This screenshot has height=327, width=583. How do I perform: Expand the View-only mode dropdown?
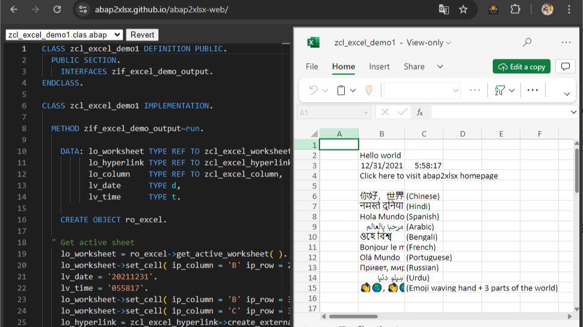tap(448, 43)
